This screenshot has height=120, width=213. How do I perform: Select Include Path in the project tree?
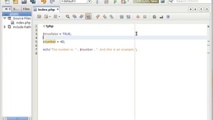click(x=22, y=27)
